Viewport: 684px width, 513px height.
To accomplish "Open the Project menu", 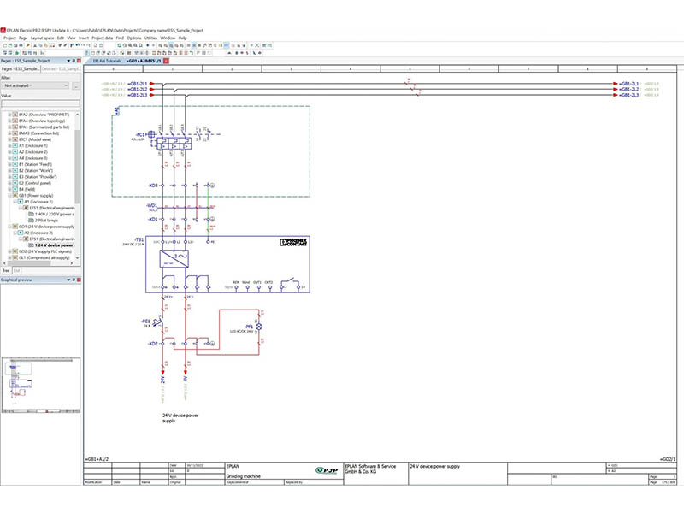I will 9,38.
